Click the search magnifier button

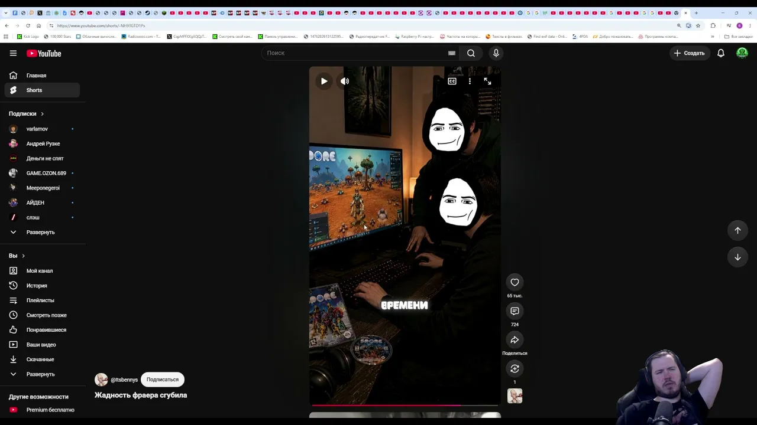click(471, 53)
